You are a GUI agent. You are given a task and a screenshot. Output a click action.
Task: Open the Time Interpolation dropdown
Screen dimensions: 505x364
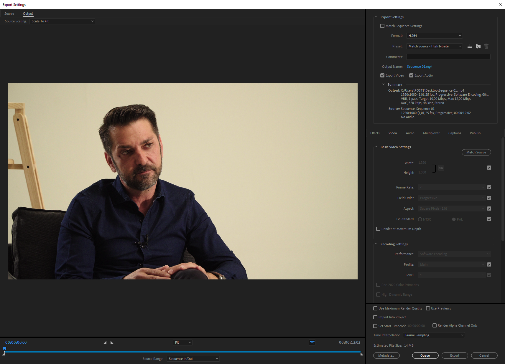click(434, 335)
